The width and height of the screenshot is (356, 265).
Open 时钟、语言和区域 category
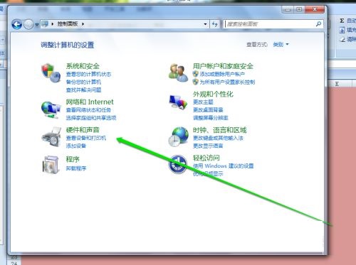219,130
